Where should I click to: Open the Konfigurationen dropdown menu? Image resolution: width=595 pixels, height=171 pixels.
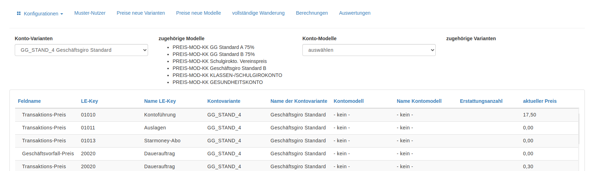coord(40,14)
